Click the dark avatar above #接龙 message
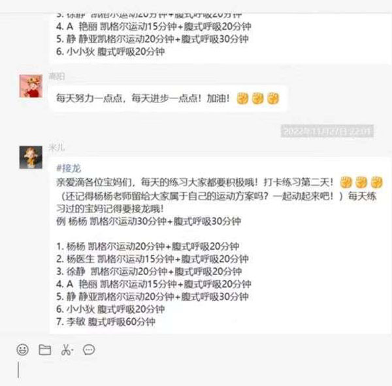Image resolution: width=392 pixels, height=386 pixels. 31,157
